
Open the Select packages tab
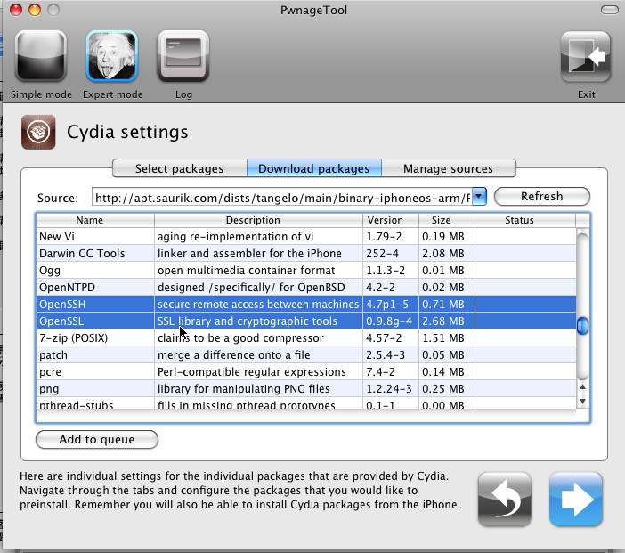[179, 168]
